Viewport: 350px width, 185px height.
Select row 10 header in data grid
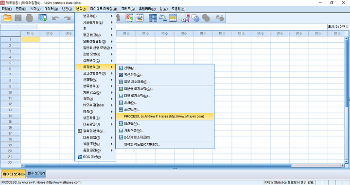point(10,92)
